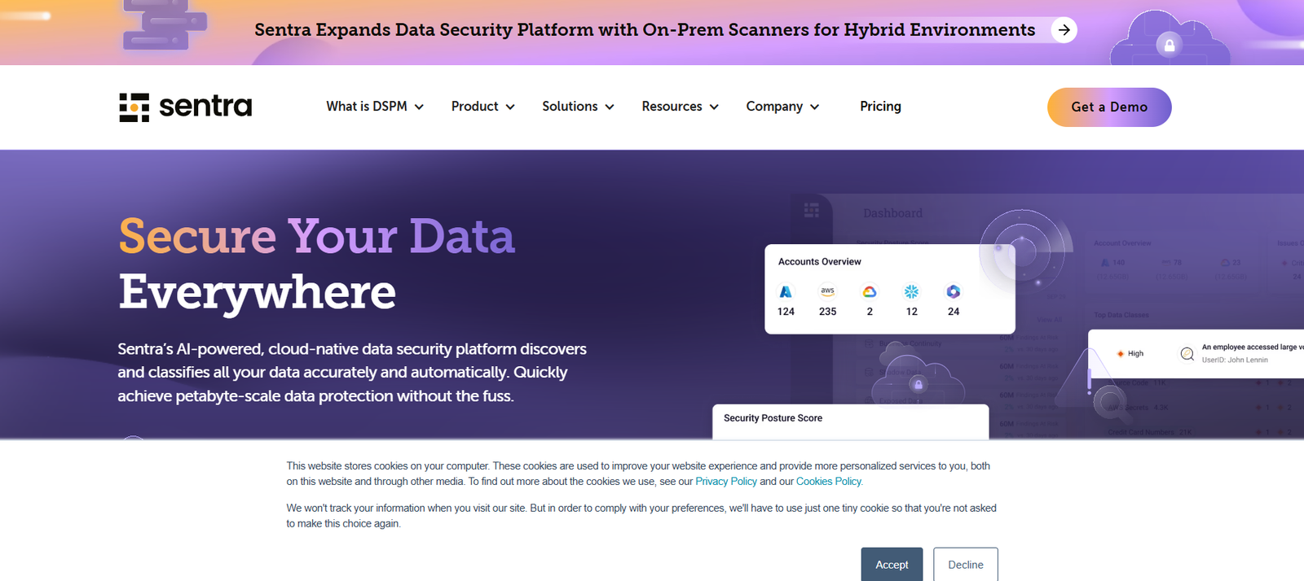Click the Snowflake icon in Accounts Overview

(911, 291)
